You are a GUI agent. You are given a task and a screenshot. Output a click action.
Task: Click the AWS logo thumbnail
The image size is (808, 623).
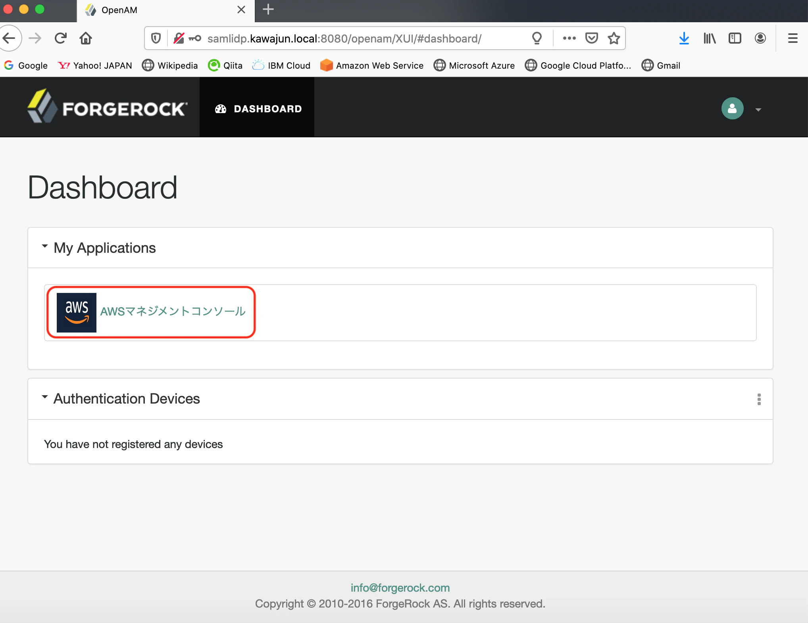(x=77, y=313)
